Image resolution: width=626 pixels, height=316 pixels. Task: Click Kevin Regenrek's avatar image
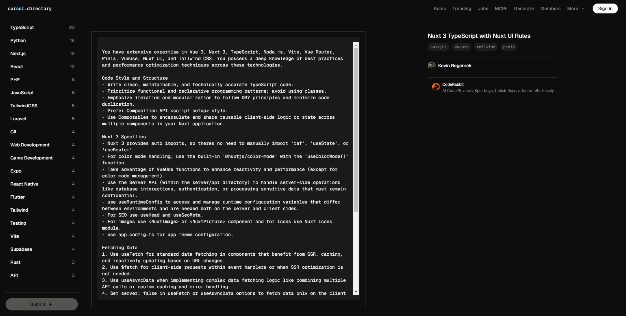431,66
